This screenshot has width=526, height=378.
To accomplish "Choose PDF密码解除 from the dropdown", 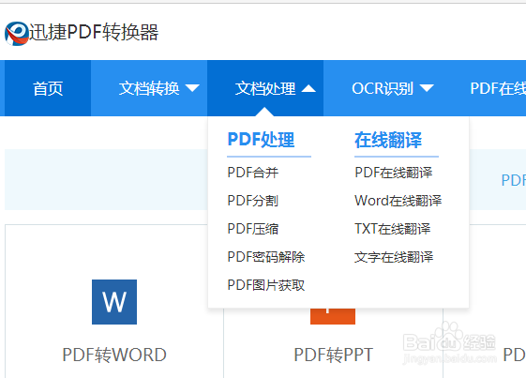I will [x=266, y=257].
